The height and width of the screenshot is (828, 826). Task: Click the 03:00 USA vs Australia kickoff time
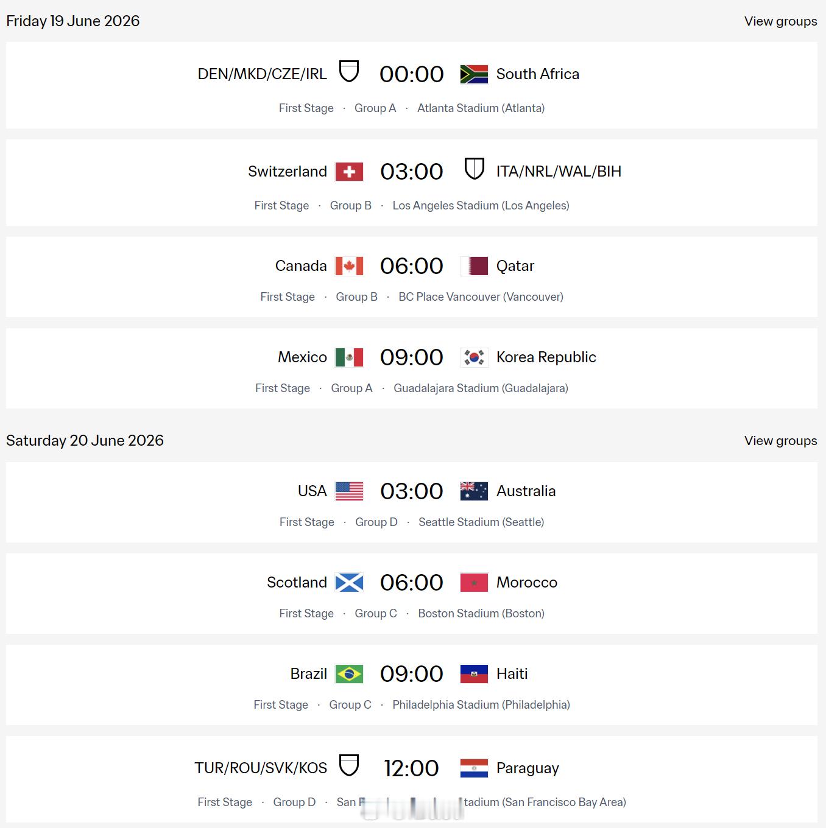pos(412,491)
